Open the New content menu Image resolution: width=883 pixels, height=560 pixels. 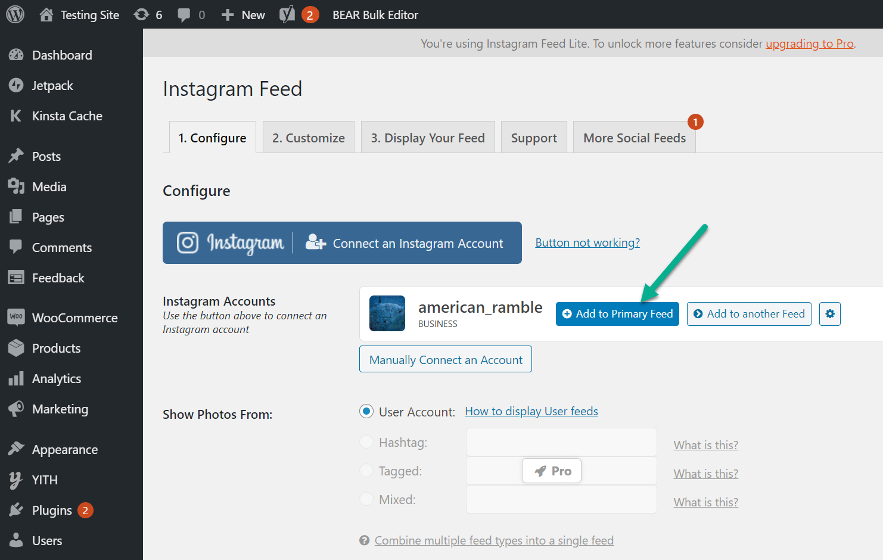click(242, 14)
